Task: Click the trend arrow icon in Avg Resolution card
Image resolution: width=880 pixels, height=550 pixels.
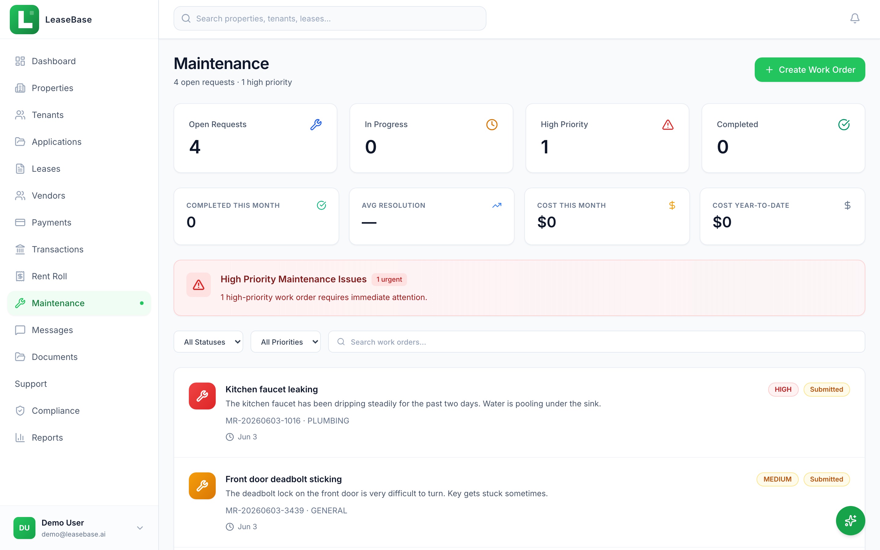Action: [497, 206]
